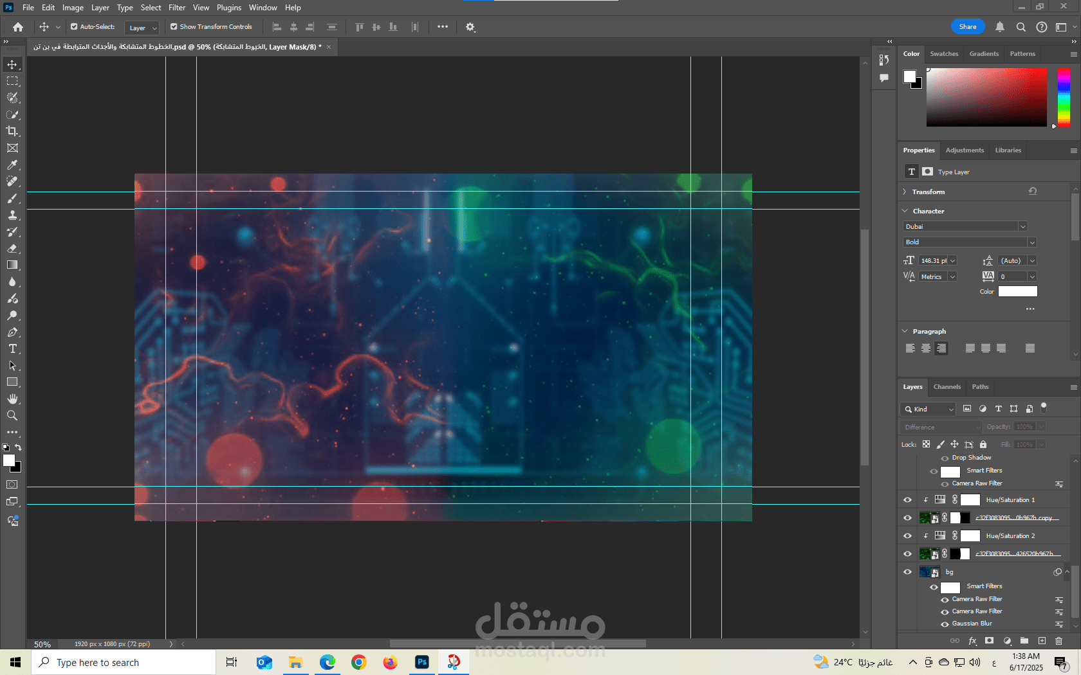Click the Windows Start button
Image resolution: width=1081 pixels, height=675 pixels.
click(15, 662)
